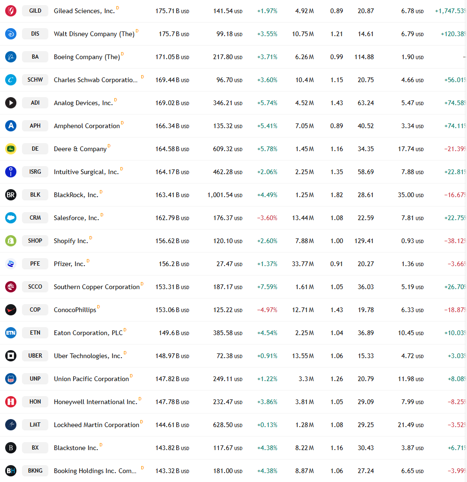
Task: Click Deere change +5.78%
Action: coord(267,149)
